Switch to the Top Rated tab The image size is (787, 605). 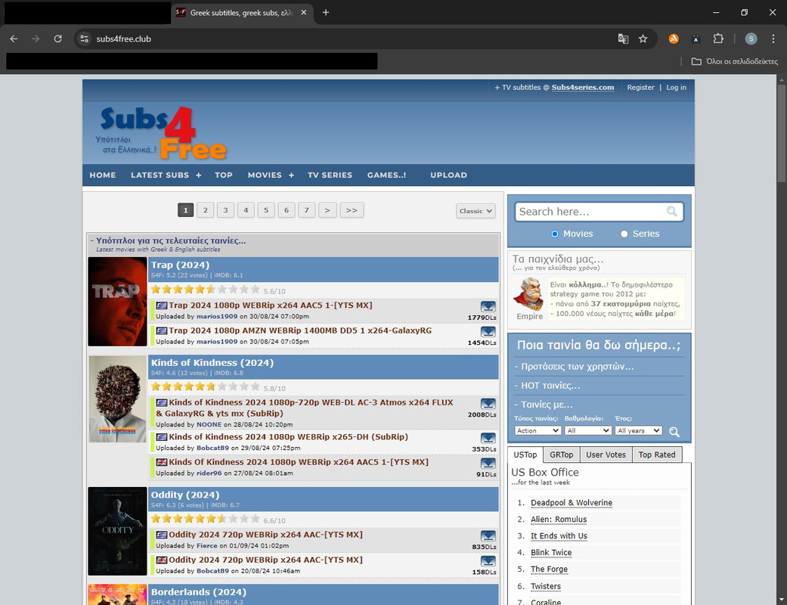click(x=656, y=455)
